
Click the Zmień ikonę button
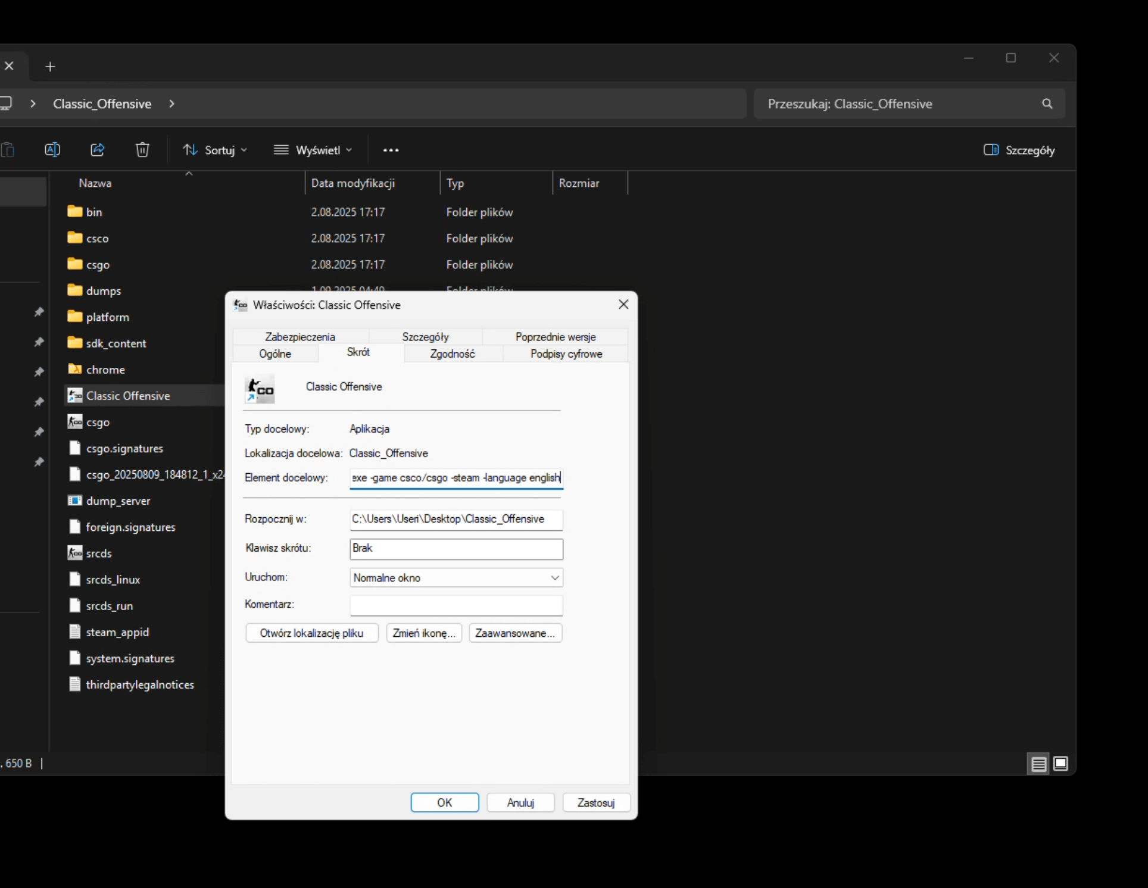pos(423,633)
